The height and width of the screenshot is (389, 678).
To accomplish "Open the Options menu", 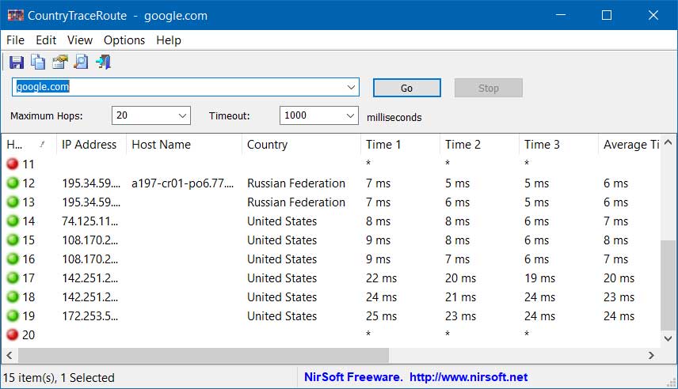I will click(124, 40).
